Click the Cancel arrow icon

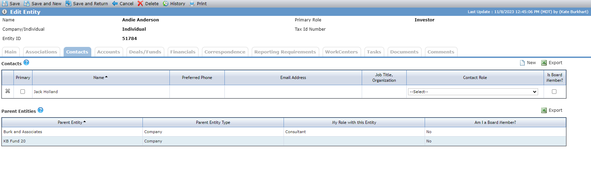click(x=115, y=3)
